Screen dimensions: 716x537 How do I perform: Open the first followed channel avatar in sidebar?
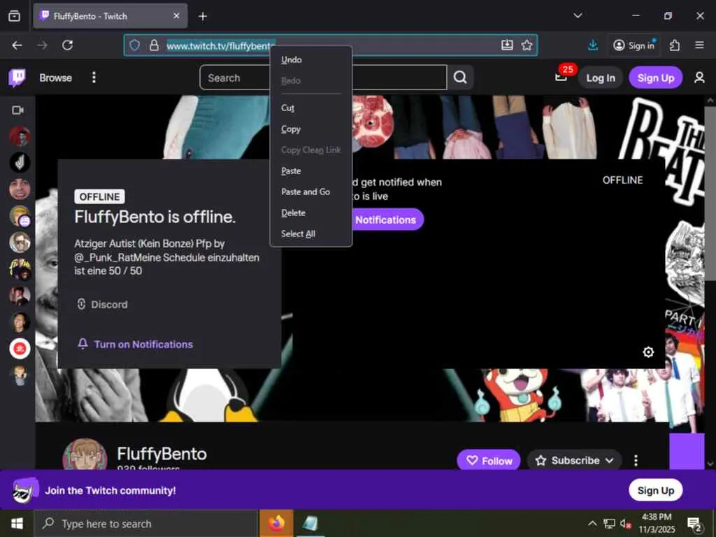point(20,136)
